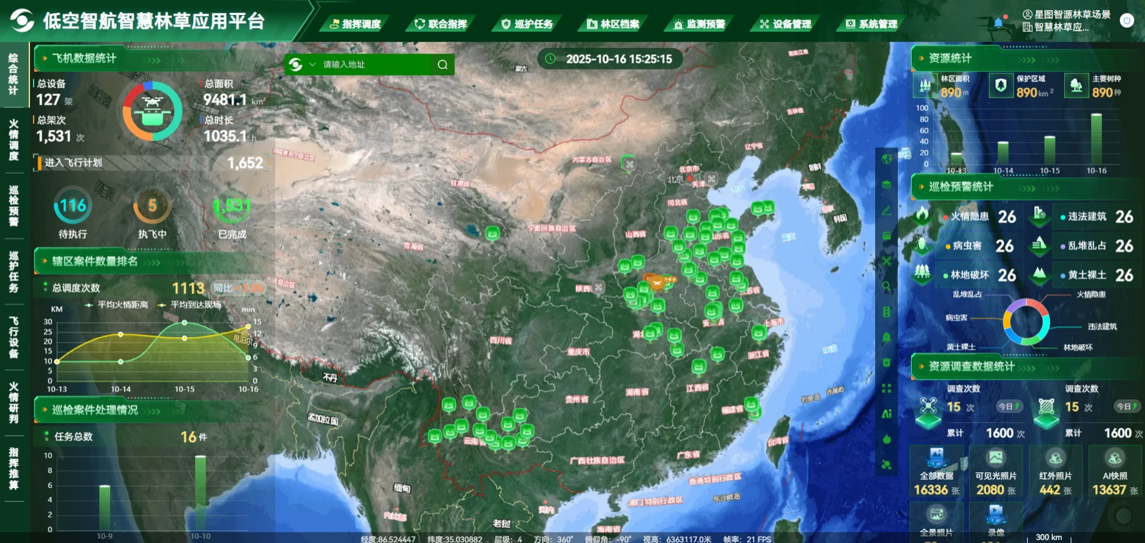Expand the 巡检预警统计 panel header
The width and height of the screenshot is (1145, 543).
960,187
